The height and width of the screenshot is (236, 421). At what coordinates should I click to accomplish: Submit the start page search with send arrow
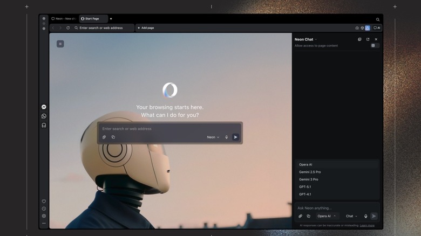235,137
